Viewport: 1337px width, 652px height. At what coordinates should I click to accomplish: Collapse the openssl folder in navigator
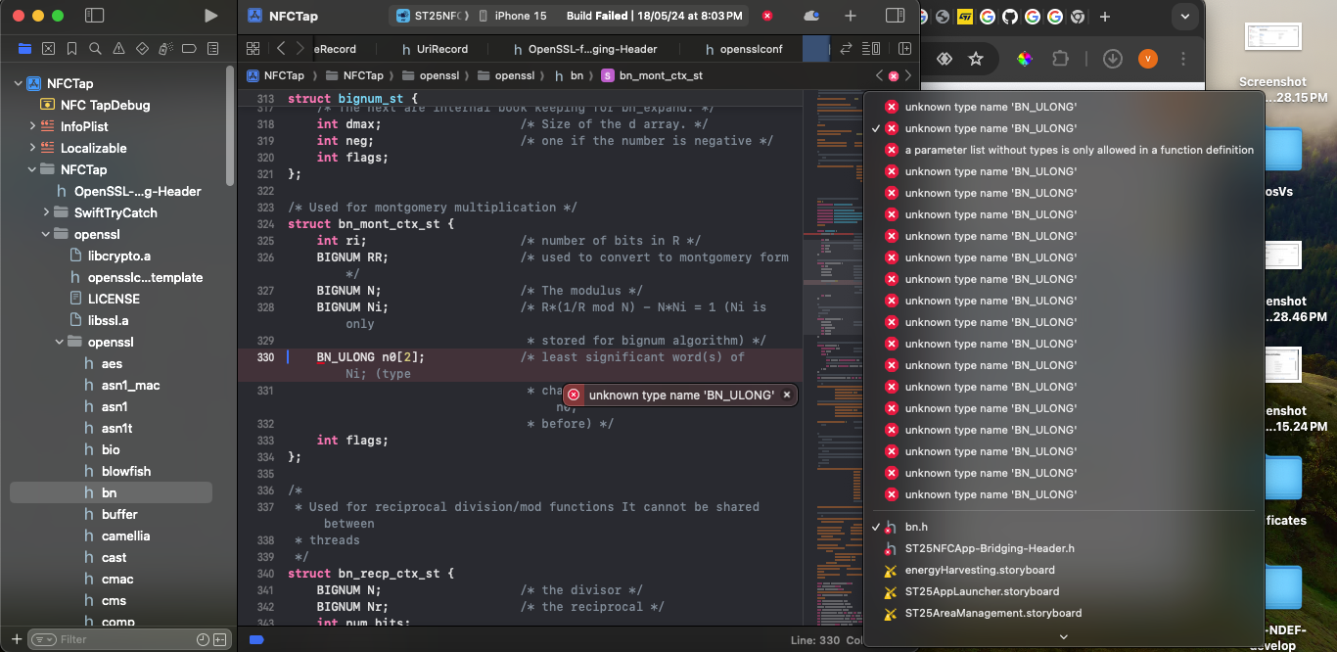pyautogui.click(x=43, y=233)
